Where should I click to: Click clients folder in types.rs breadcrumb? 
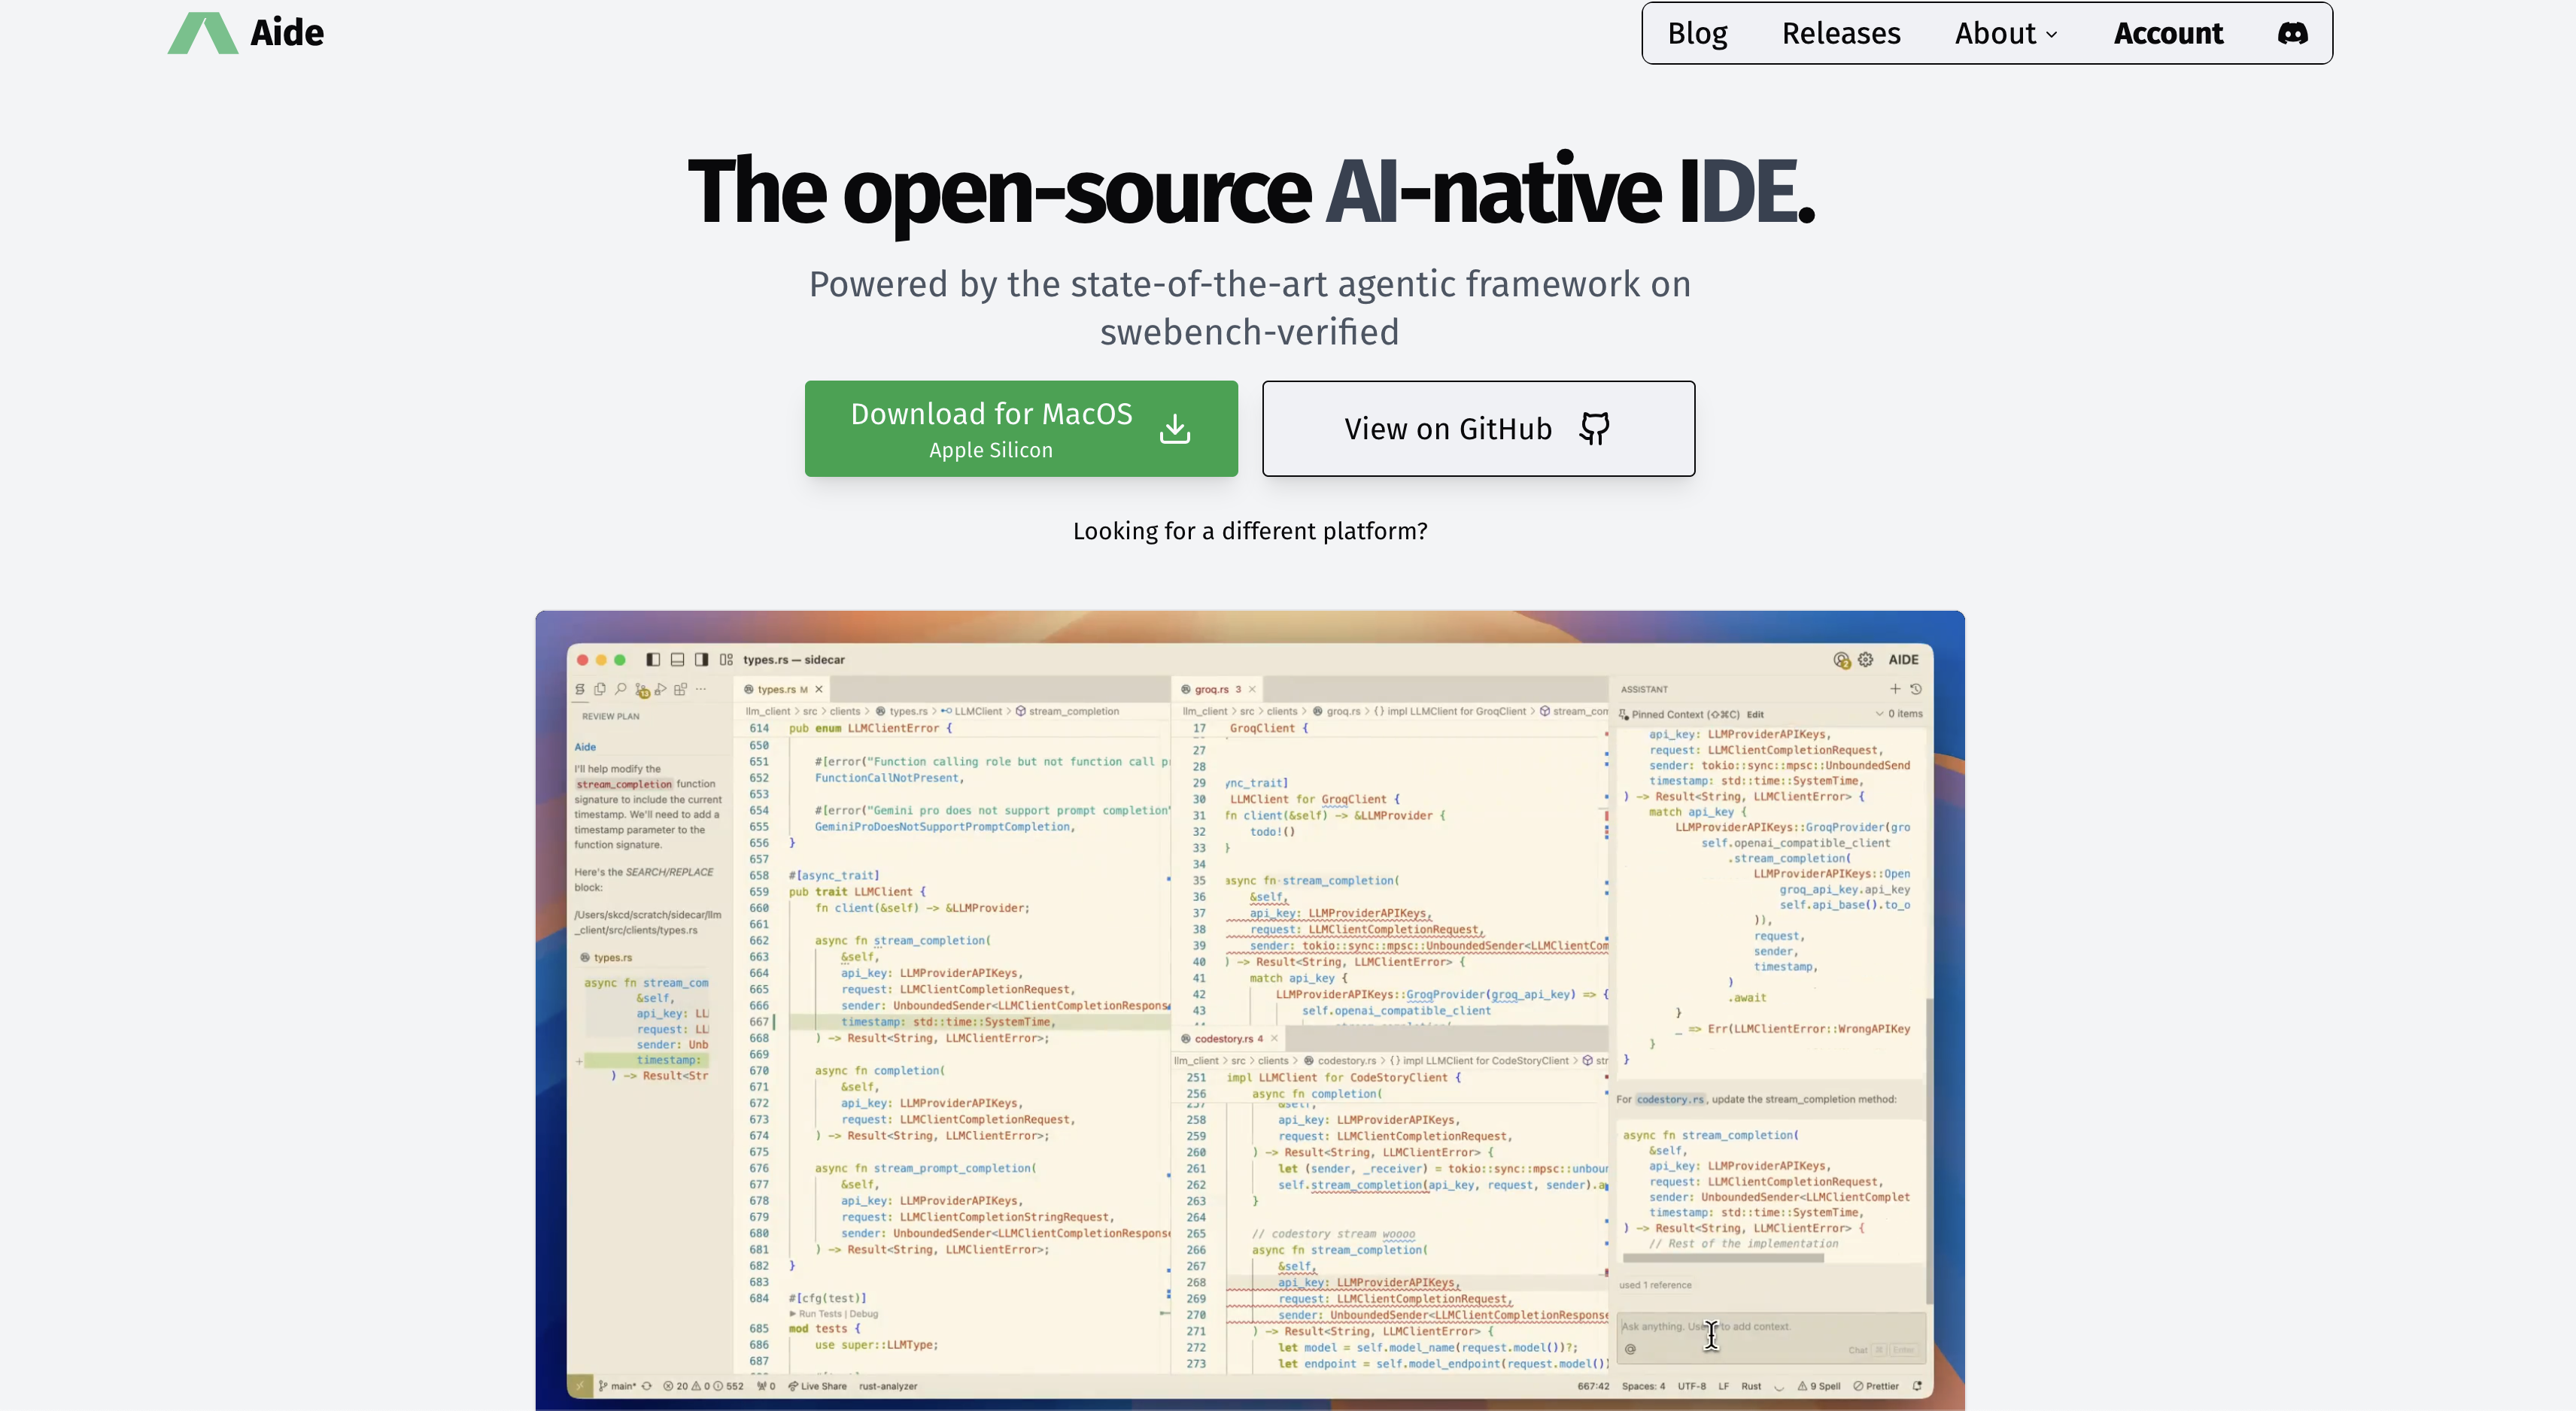pos(844,711)
